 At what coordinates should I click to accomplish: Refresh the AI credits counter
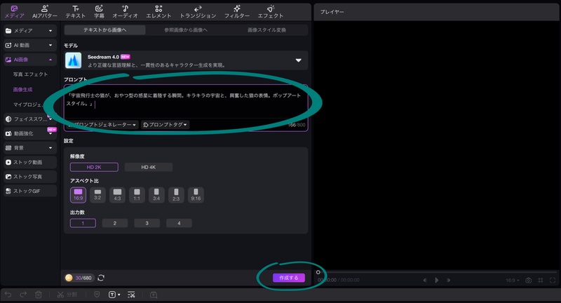coord(101,278)
